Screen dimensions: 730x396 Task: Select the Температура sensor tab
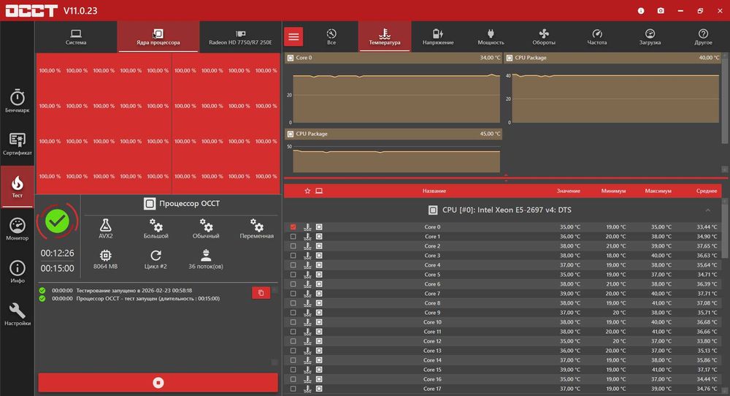click(385, 37)
